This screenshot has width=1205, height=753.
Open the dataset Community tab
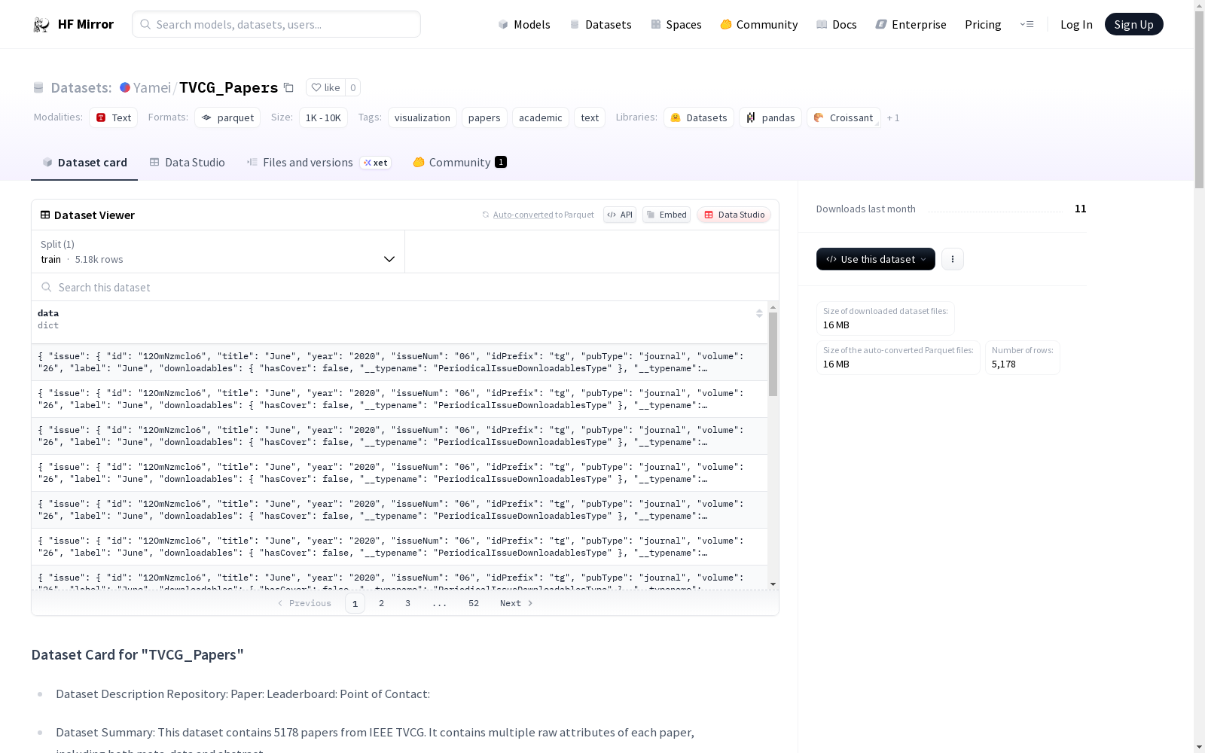(x=459, y=162)
